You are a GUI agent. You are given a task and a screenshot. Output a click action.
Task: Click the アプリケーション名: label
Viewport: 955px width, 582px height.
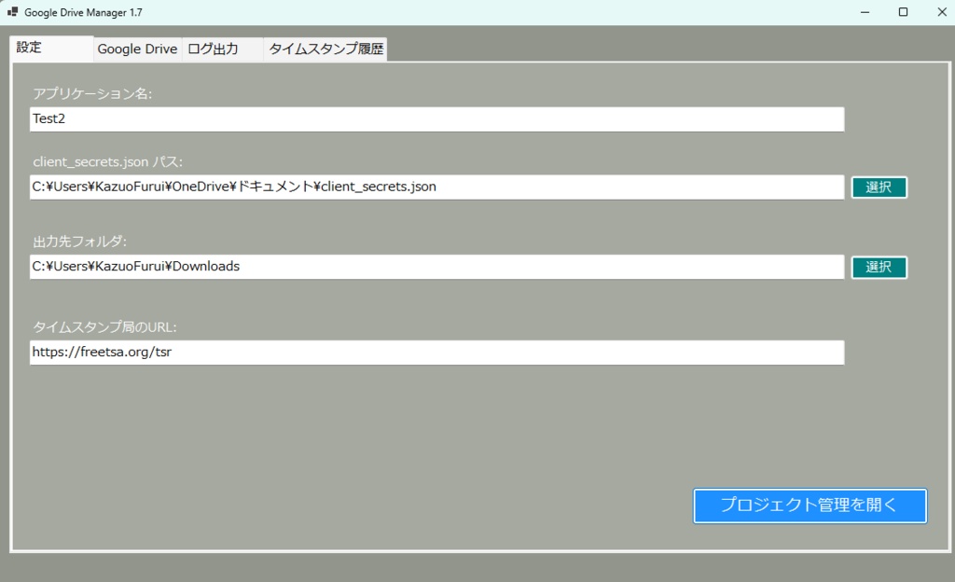pos(92,94)
